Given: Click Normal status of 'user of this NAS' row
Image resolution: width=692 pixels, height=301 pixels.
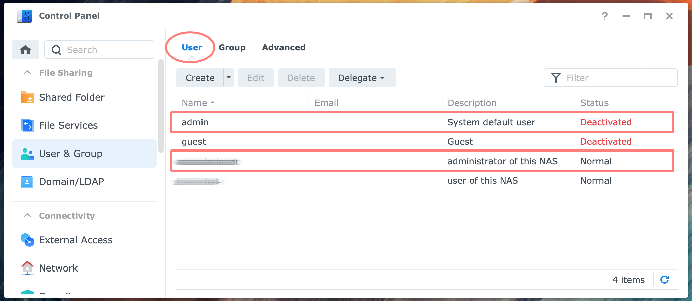Looking at the screenshot, I should (x=596, y=181).
